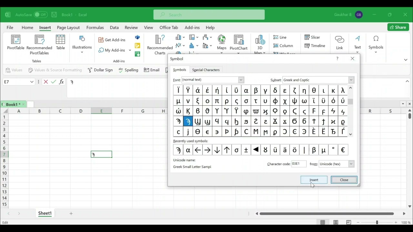Insert a Line sparkline

tap(280, 37)
